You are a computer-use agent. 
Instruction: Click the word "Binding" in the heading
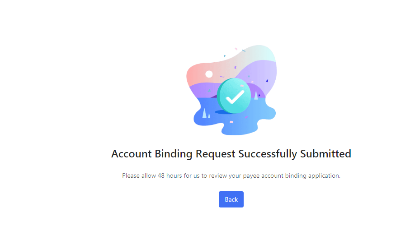click(x=174, y=154)
